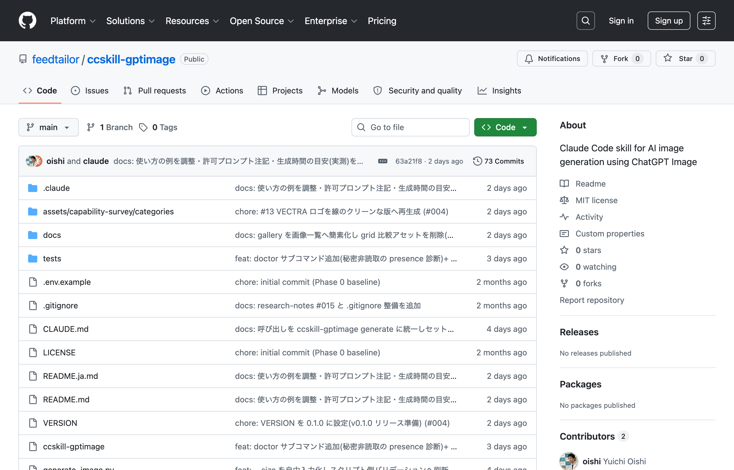Screen dimensions: 734x470
Task: Click the folder icon for docs
Action: (x=33, y=235)
